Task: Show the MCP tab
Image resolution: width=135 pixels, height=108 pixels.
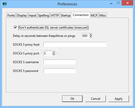Action: pyautogui.click(x=94, y=15)
